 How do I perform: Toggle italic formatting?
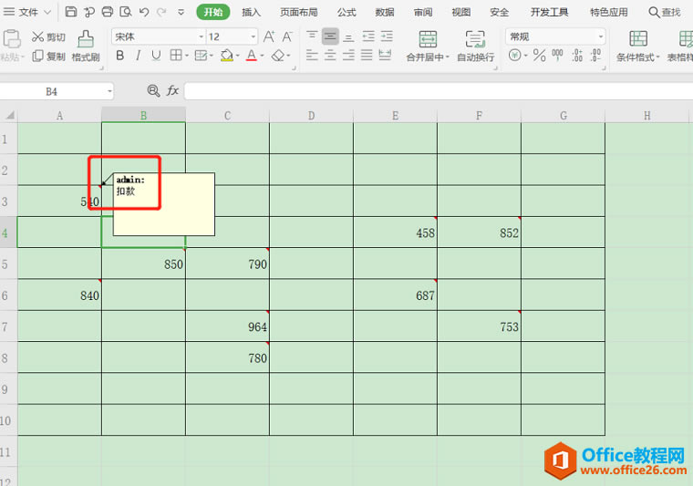(138, 56)
